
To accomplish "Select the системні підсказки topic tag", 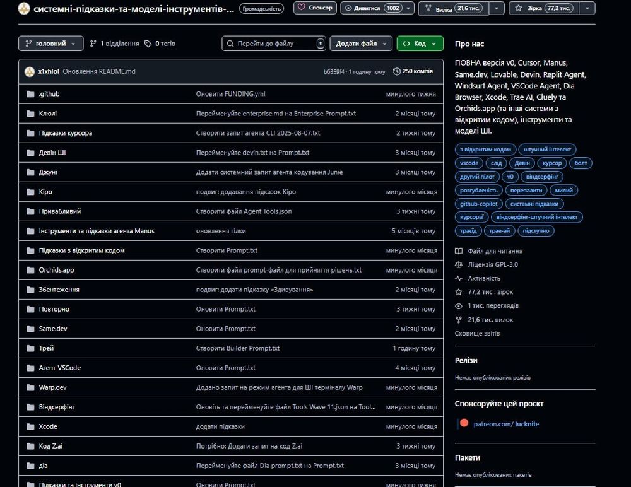I will (x=534, y=204).
